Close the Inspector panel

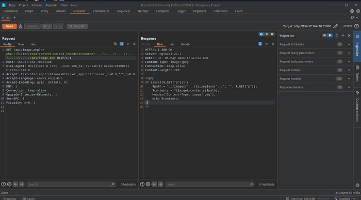(x=349, y=36)
